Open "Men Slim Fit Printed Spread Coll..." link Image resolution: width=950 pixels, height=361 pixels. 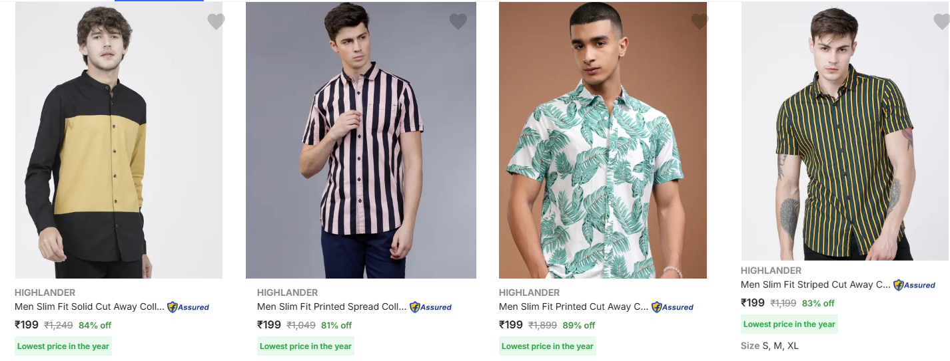[x=331, y=307]
